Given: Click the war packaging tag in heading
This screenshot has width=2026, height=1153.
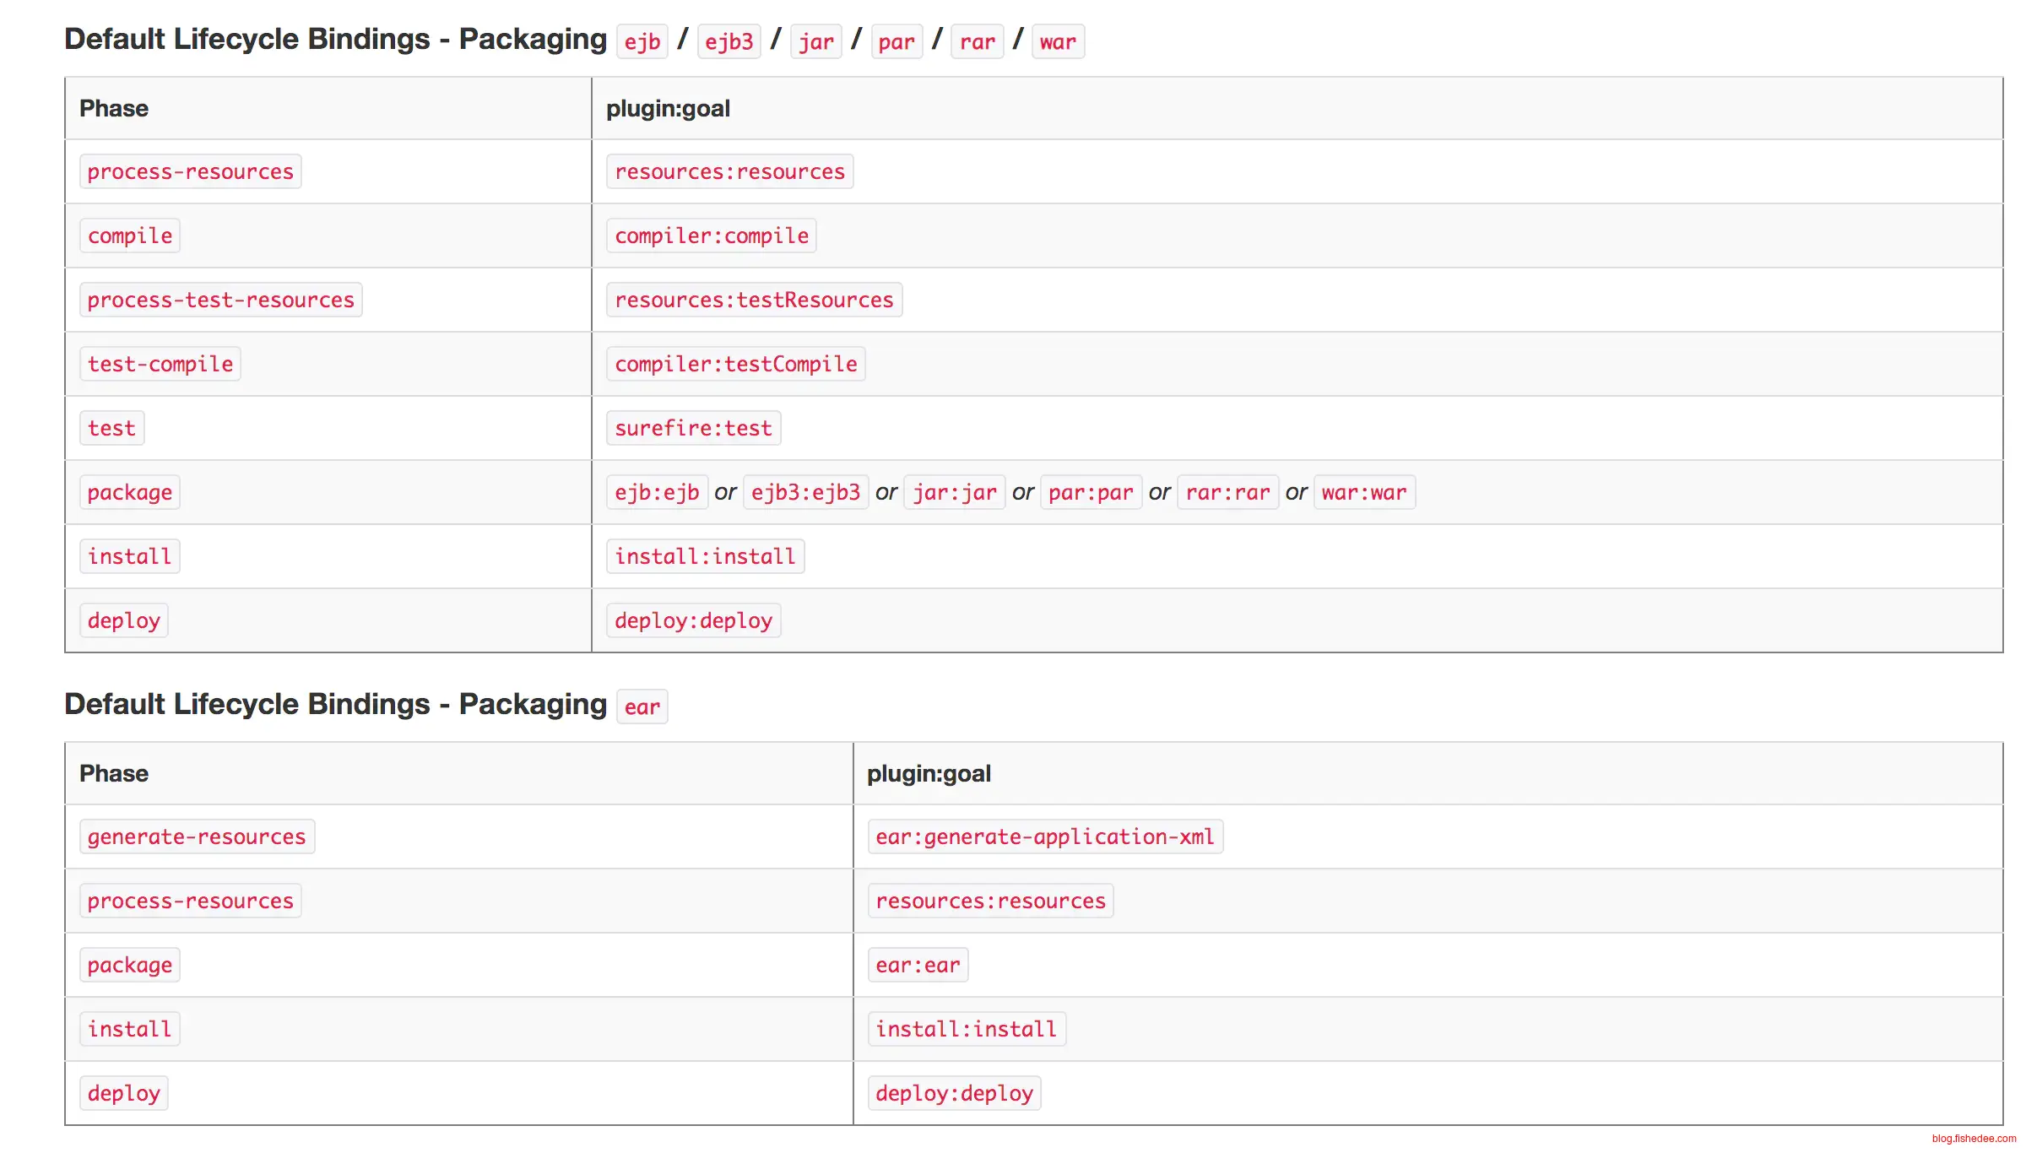Looking at the screenshot, I should [1058, 42].
